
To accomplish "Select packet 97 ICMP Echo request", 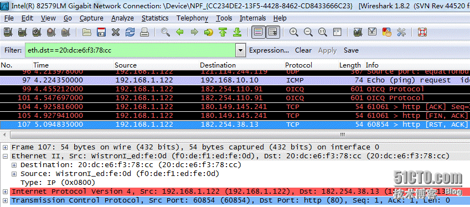I will [x=235, y=80].
